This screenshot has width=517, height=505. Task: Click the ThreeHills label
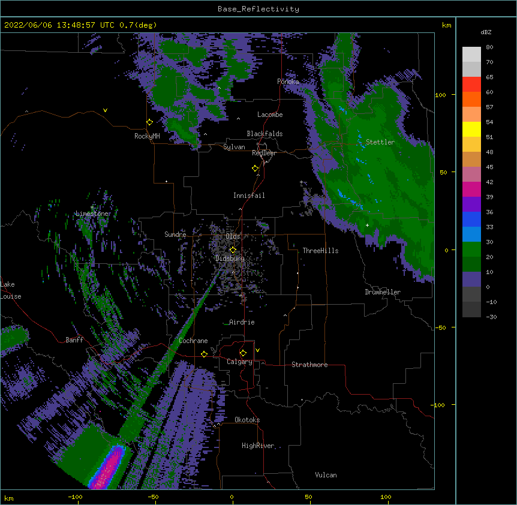tap(320, 251)
